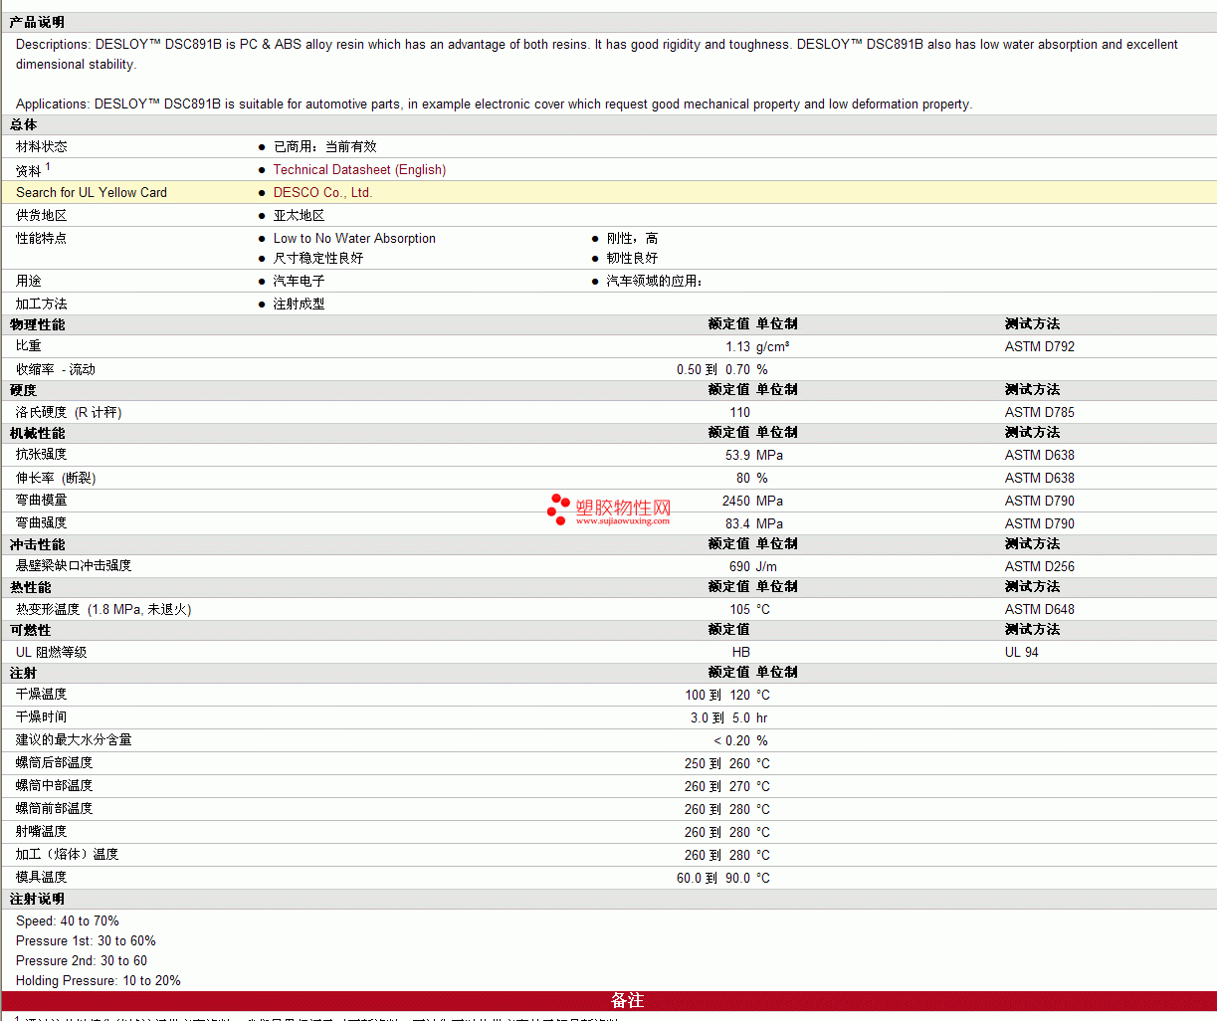Screen dimensions: 1217x1021
Task: Click the red 备注 banner
Action: pos(609,1001)
